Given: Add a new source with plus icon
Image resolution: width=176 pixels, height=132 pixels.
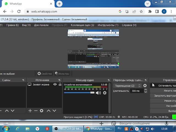Looking at the screenshot, I should pyautogui.click(x=30, y=111).
